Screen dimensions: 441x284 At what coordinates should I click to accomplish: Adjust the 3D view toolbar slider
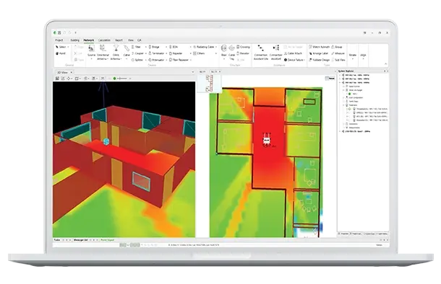coord(122,79)
